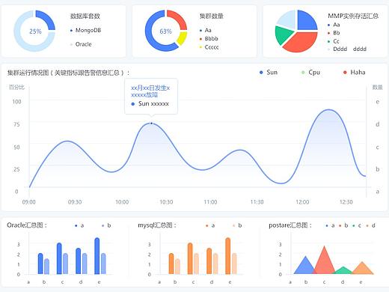Screen dimensions: 389x292
Task: Select the red slice of the MMP pie
Action: [x=302, y=42]
